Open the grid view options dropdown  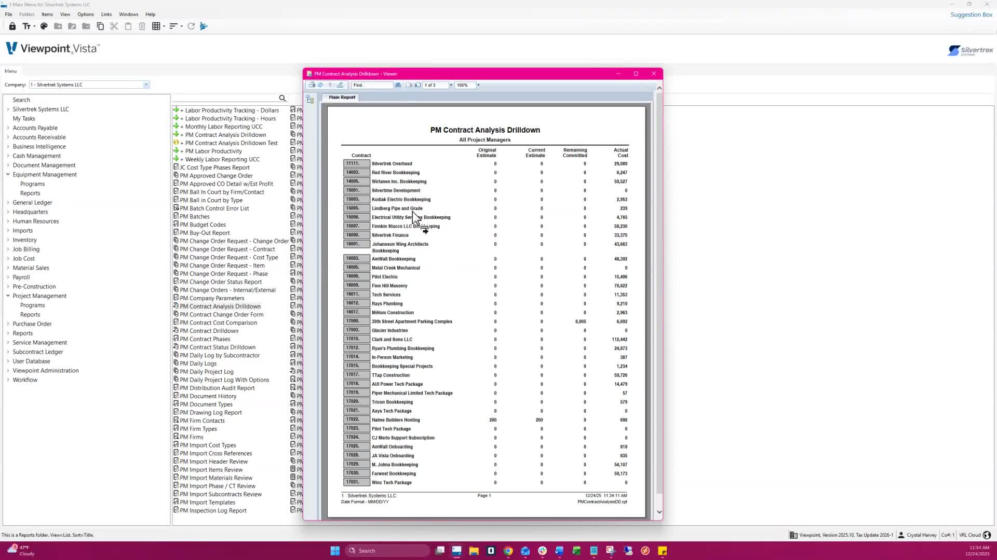click(164, 26)
